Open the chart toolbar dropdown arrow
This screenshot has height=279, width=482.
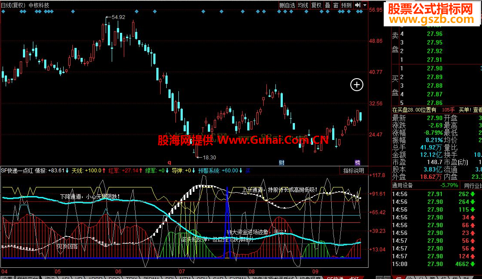(365, 5)
